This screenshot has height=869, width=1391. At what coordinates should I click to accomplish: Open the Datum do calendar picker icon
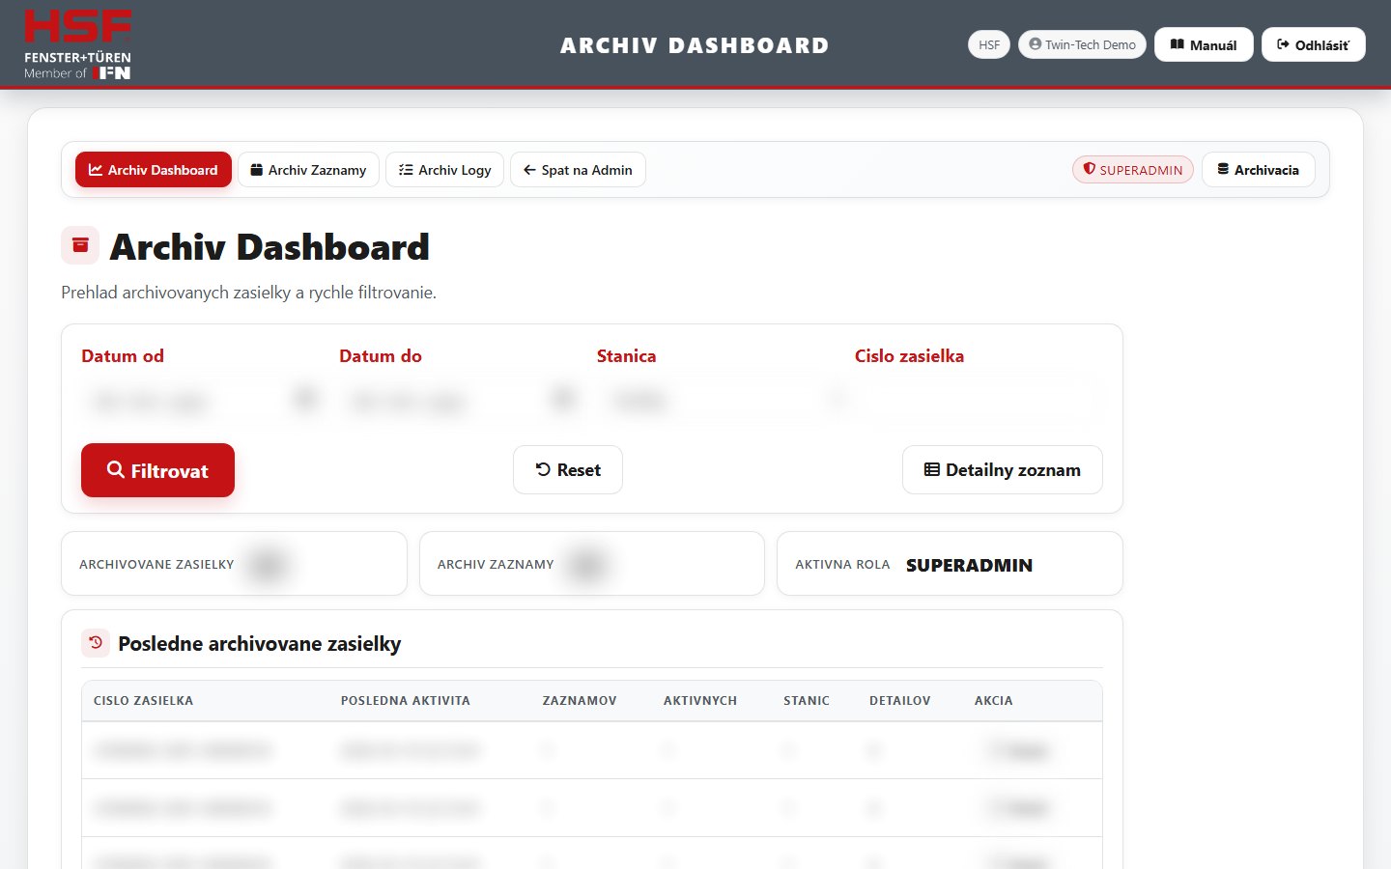coord(563,399)
